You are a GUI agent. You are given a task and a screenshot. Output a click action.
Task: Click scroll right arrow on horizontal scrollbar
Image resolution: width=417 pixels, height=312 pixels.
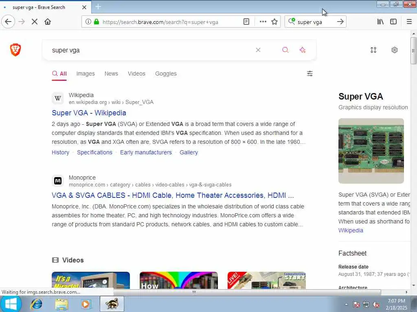click(x=406, y=292)
